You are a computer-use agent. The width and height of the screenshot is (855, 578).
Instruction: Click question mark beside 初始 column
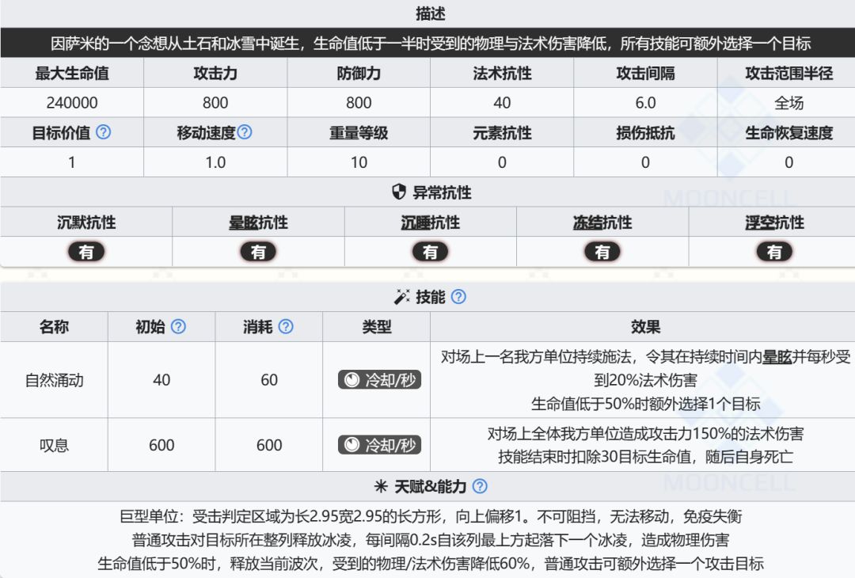pos(178,327)
